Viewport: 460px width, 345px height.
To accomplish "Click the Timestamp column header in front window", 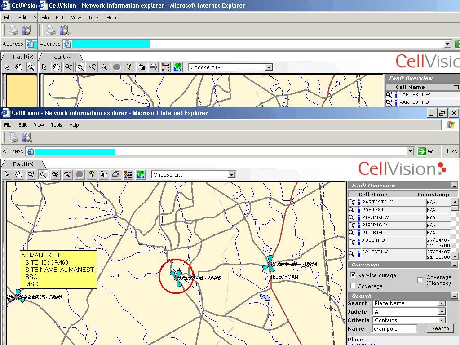I will coord(433,195).
